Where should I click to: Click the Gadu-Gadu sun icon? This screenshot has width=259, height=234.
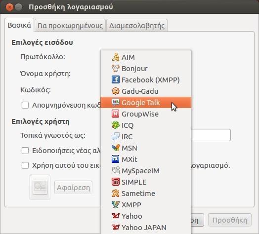[x=116, y=91]
